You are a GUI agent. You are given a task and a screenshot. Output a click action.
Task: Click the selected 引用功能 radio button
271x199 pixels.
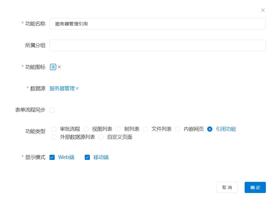(x=210, y=129)
